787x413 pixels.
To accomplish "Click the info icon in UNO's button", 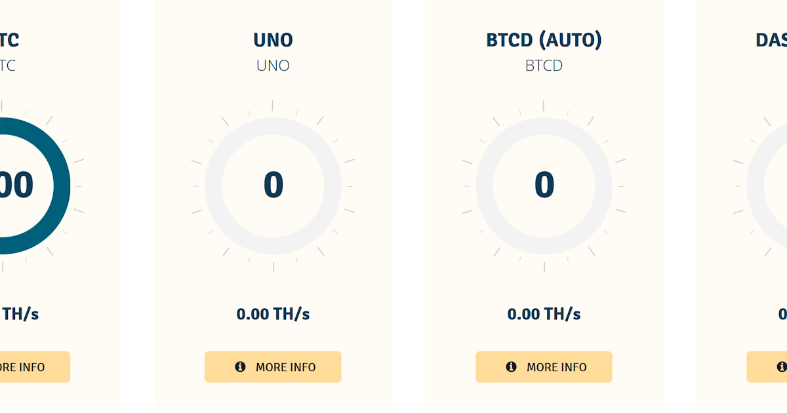I will 240,367.
